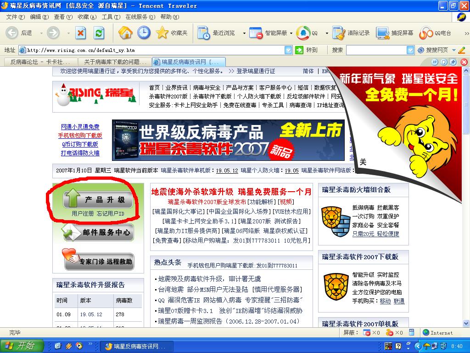This screenshot has width=470, height=353.
Task: Click the 忘记用户ID link
Action: tap(110, 213)
